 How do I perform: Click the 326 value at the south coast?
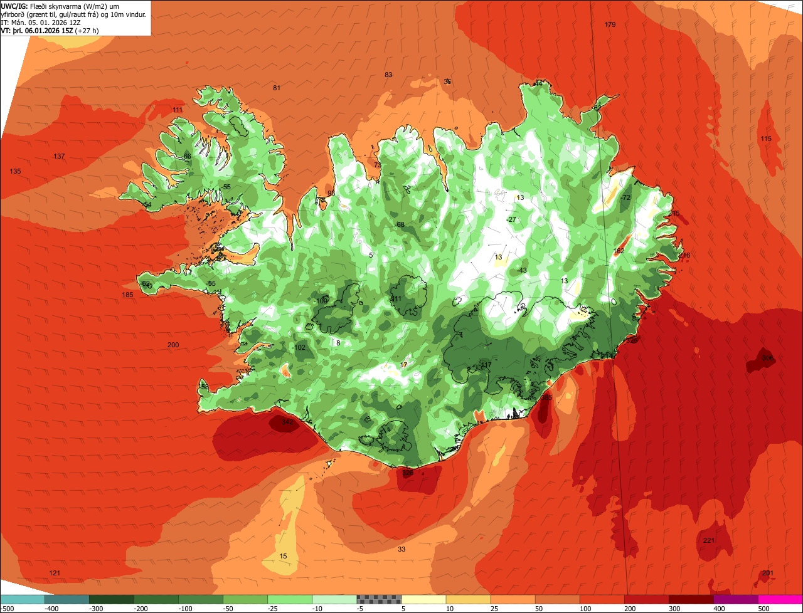point(408,473)
